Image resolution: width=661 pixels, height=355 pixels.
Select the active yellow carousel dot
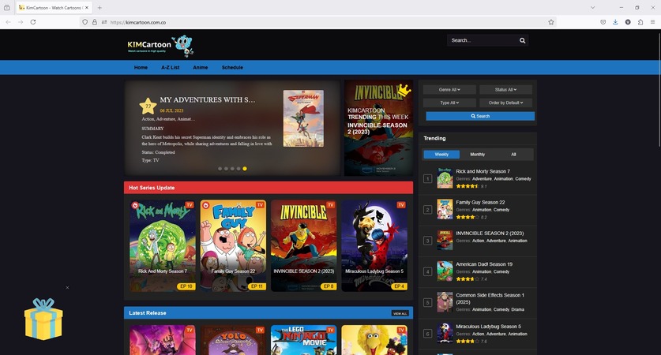(x=245, y=169)
